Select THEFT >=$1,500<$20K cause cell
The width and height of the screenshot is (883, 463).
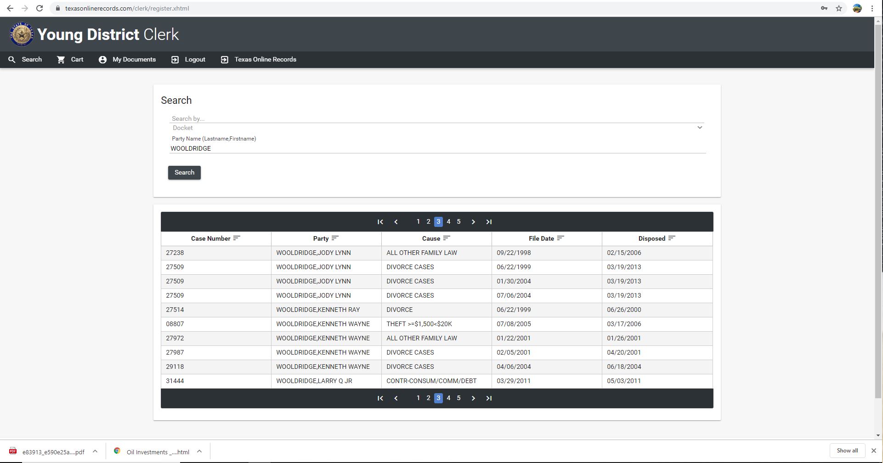point(436,324)
